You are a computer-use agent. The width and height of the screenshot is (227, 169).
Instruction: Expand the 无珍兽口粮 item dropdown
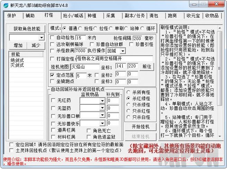(x=102, y=115)
